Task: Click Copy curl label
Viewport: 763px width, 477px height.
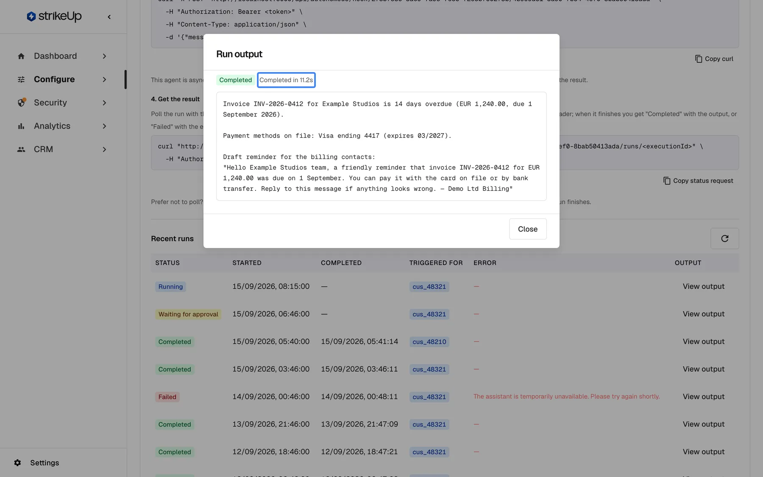Action: click(x=719, y=59)
